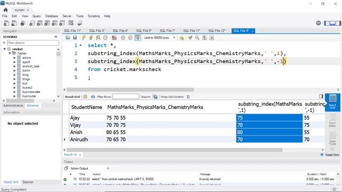This screenshot has width=342, height=192.
Task: Click the SQL editor horizontal scrollbar
Action: click(130, 90)
